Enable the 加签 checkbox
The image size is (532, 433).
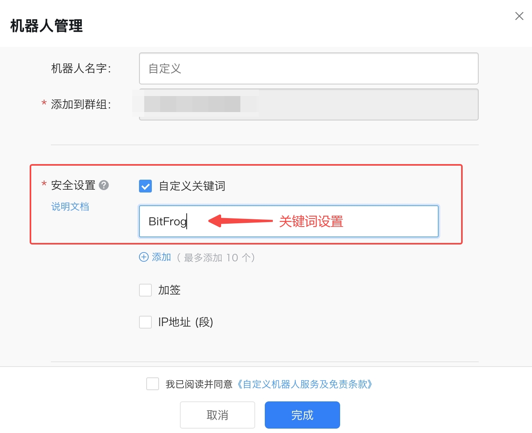tap(145, 290)
